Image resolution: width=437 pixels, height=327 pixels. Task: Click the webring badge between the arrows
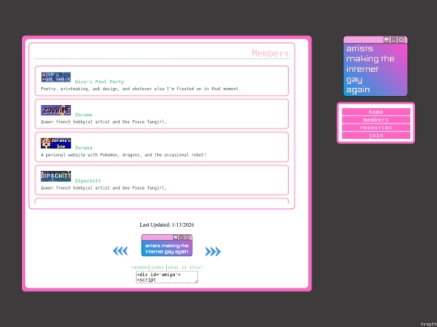click(x=167, y=245)
